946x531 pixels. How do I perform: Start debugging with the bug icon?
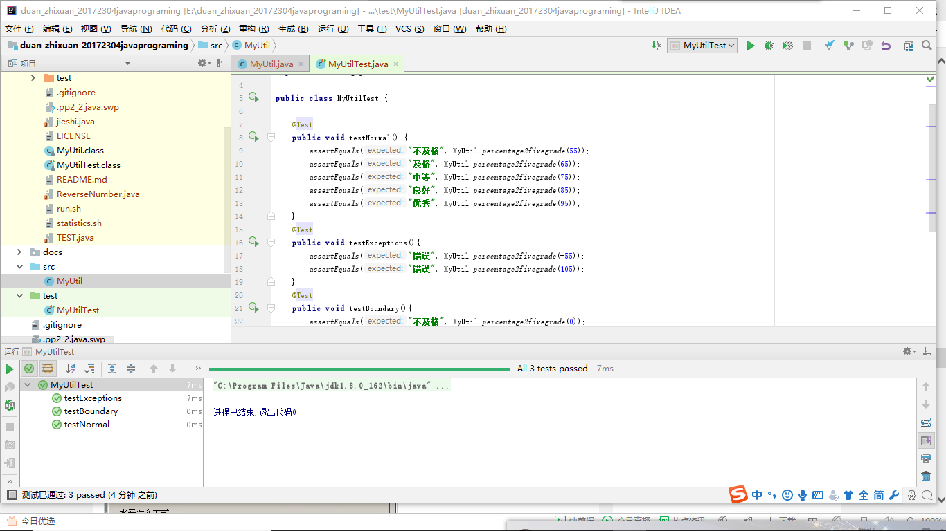click(769, 46)
